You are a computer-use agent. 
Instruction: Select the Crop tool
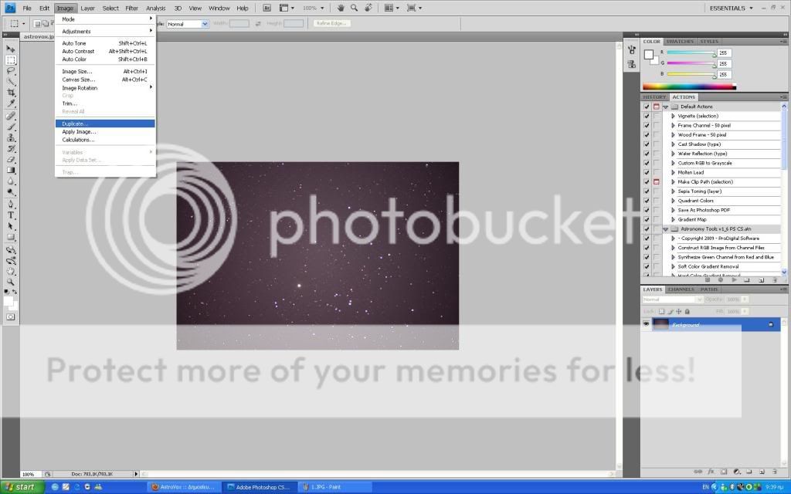point(11,93)
